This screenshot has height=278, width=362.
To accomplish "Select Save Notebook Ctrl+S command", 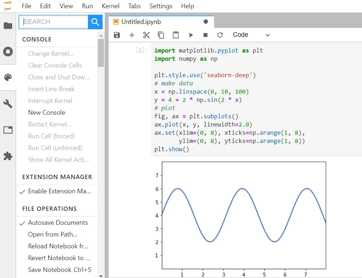I will point(56,270).
